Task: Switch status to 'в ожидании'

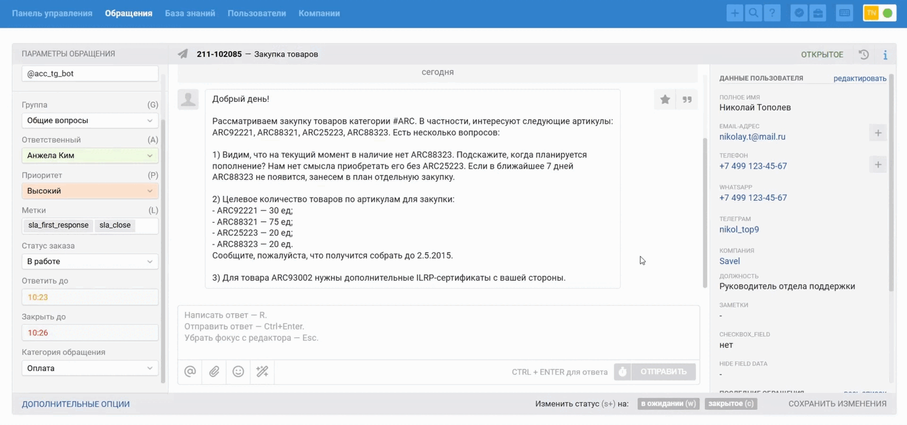Action: (x=668, y=404)
